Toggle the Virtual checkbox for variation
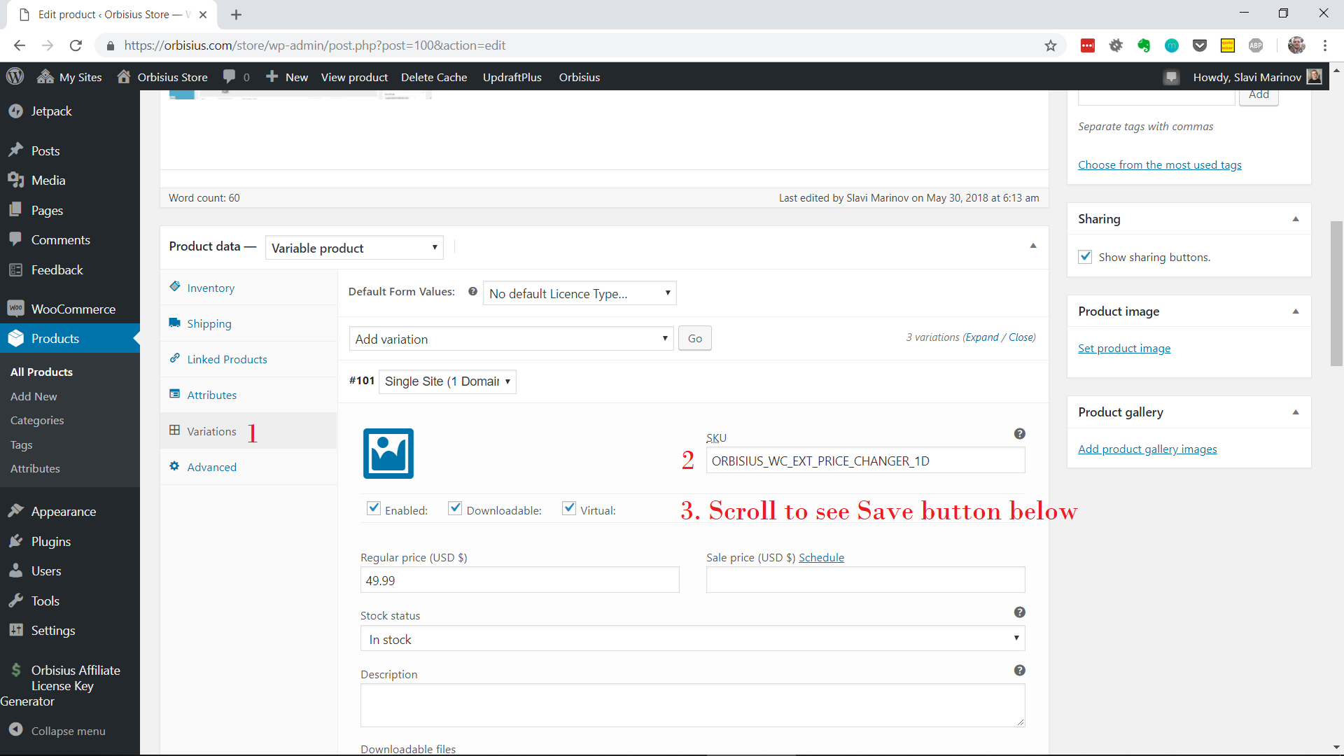This screenshot has height=756, width=1344. (x=568, y=509)
